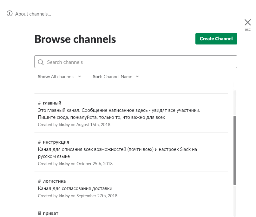The image size is (256, 217).
Task: Focus the Search channels input field
Action: click(x=140, y=62)
